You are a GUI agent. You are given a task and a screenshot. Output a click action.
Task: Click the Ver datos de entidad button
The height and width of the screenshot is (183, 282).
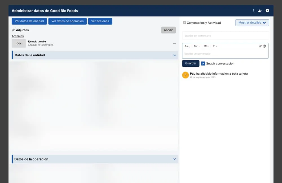pyautogui.click(x=29, y=21)
